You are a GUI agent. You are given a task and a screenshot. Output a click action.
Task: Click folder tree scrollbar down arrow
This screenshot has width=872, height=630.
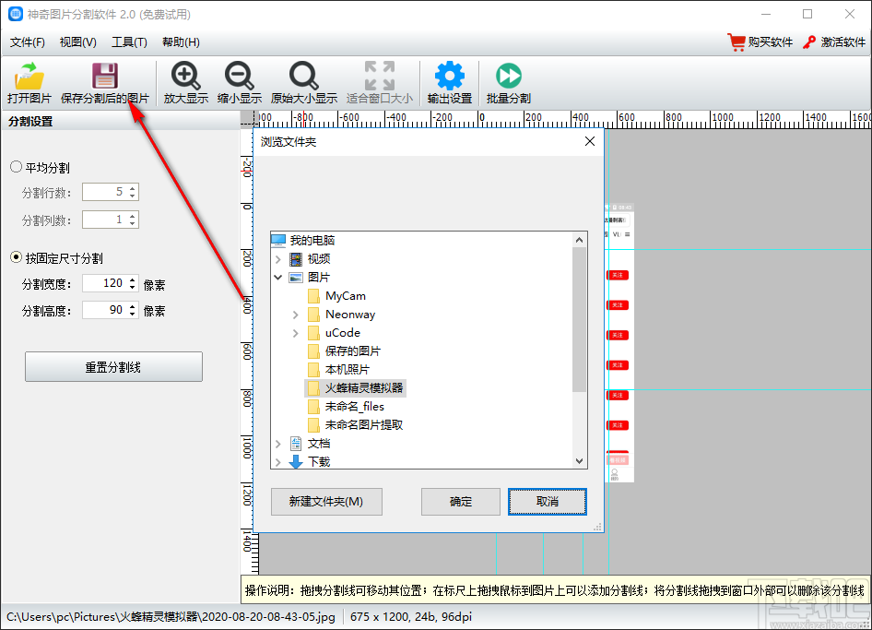click(x=580, y=461)
